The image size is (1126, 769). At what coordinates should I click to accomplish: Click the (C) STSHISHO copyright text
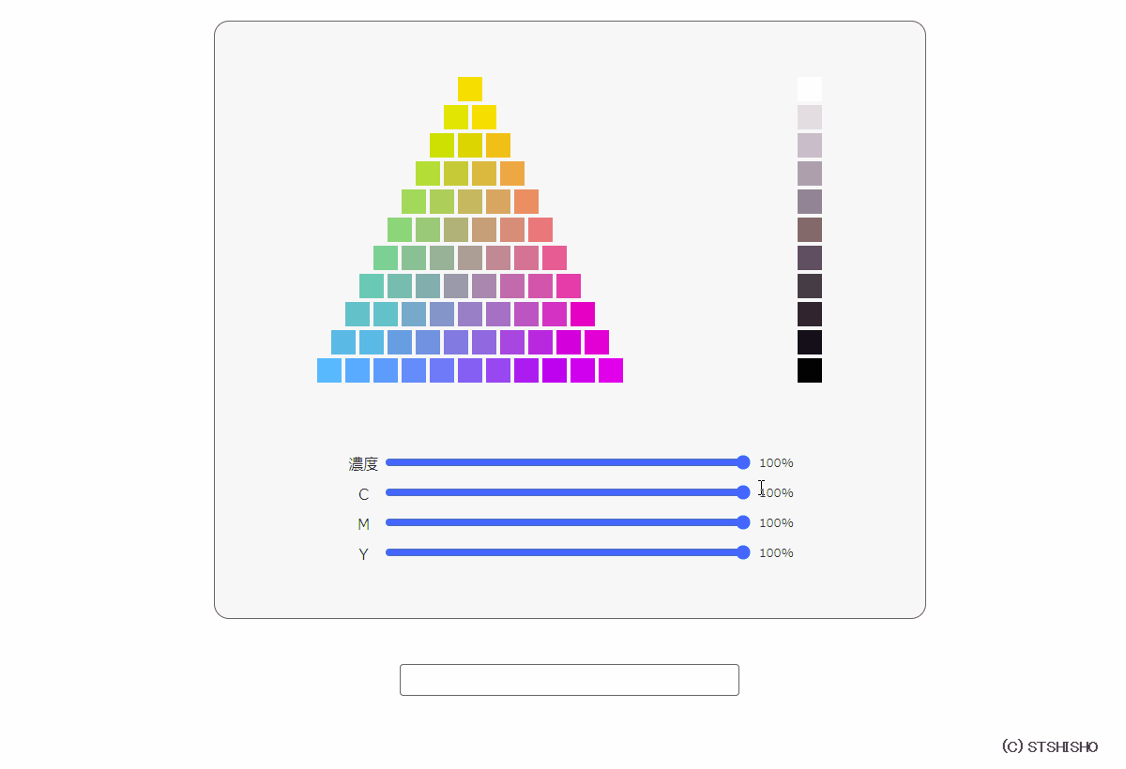tap(1049, 747)
